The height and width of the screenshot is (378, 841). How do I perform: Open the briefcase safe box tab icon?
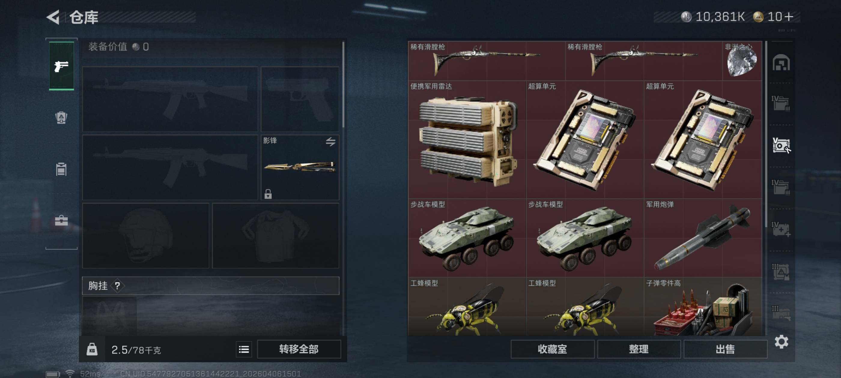(61, 221)
